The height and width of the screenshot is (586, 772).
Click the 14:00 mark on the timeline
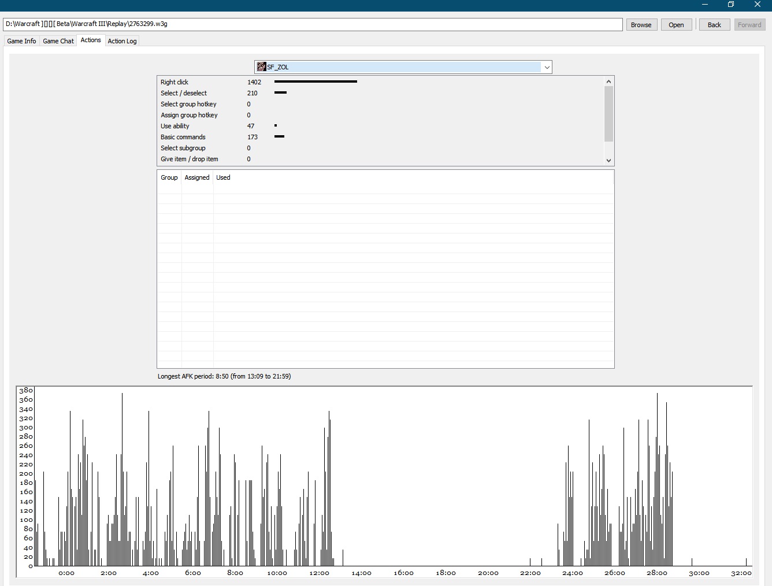(x=361, y=573)
